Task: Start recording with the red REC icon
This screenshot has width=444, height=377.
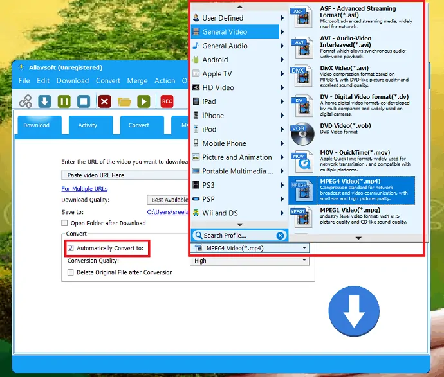Action: click(167, 101)
